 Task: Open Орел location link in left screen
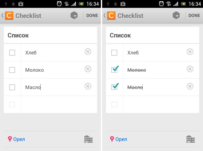click(x=16, y=139)
